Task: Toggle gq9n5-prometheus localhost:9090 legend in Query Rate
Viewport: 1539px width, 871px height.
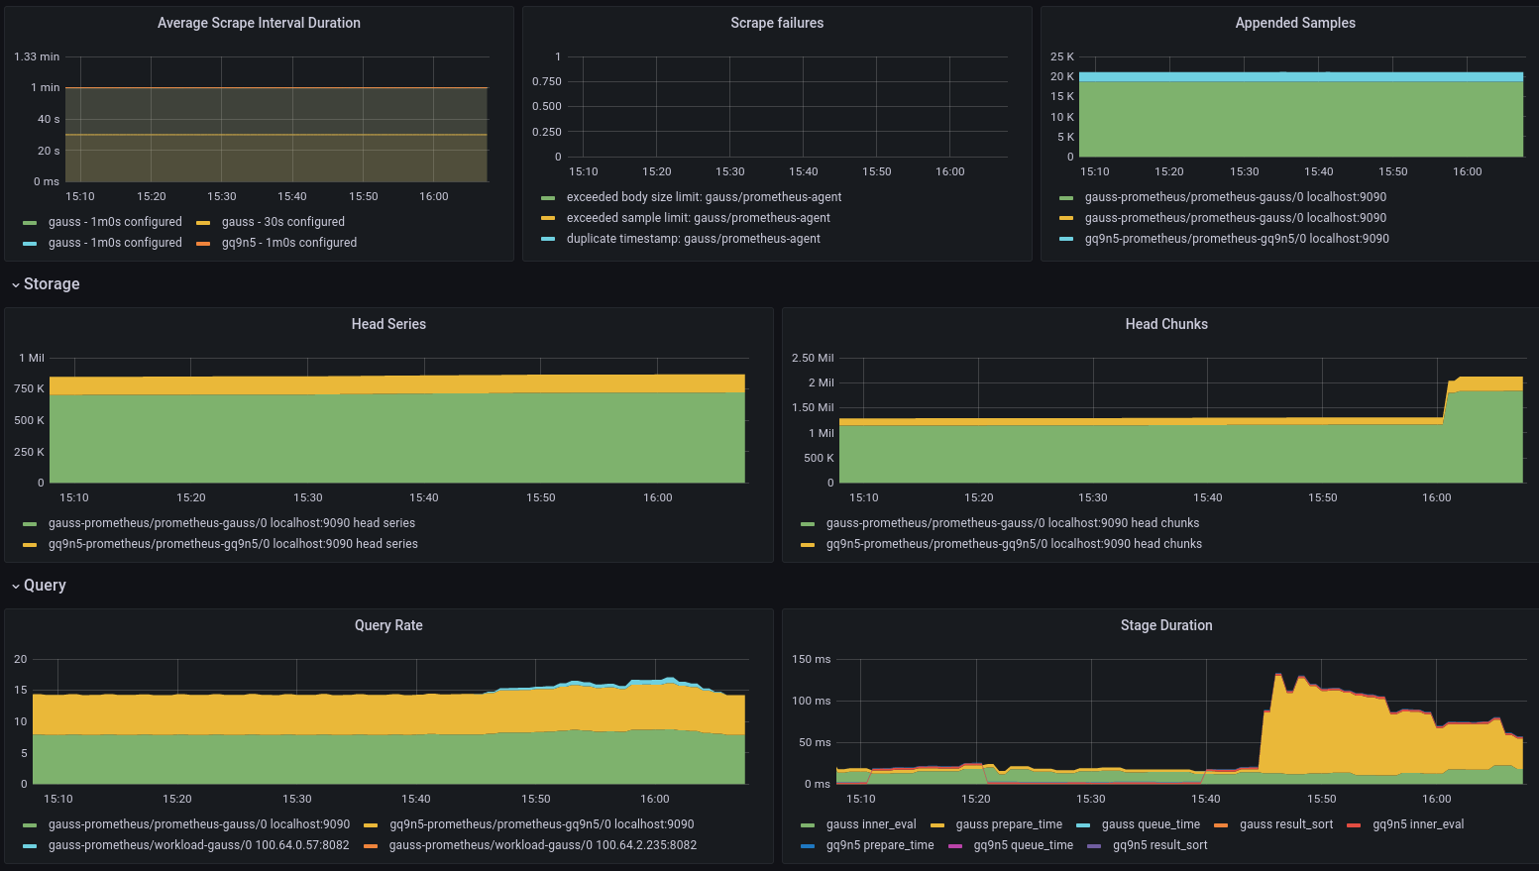Action: (x=542, y=824)
